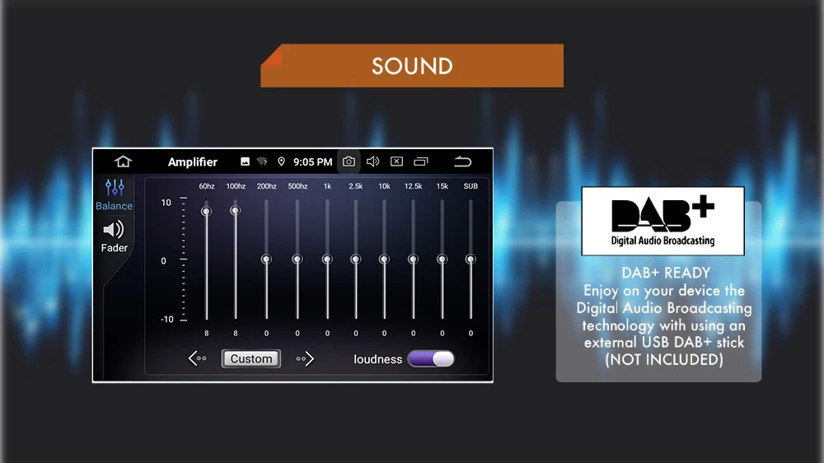Click the Custom preset button
Screen dimensions: 824x463
click(251, 358)
